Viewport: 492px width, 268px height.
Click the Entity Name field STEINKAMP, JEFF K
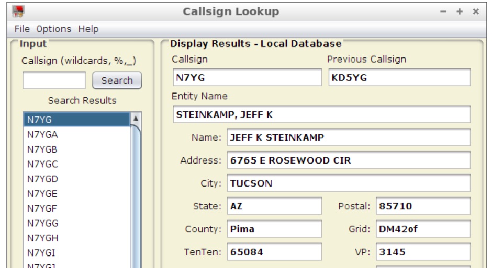click(321, 114)
